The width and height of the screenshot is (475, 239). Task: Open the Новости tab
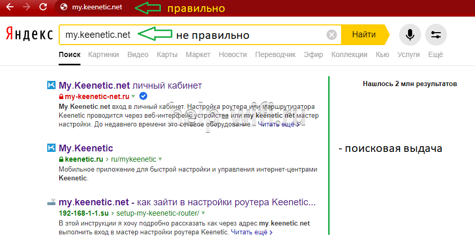pos(233,54)
